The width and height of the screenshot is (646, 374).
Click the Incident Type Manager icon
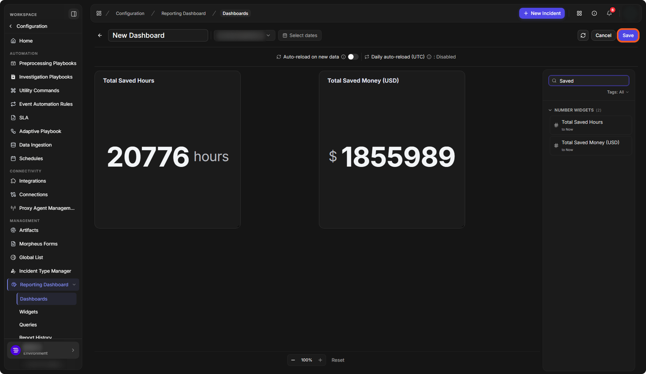click(x=13, y=271)
